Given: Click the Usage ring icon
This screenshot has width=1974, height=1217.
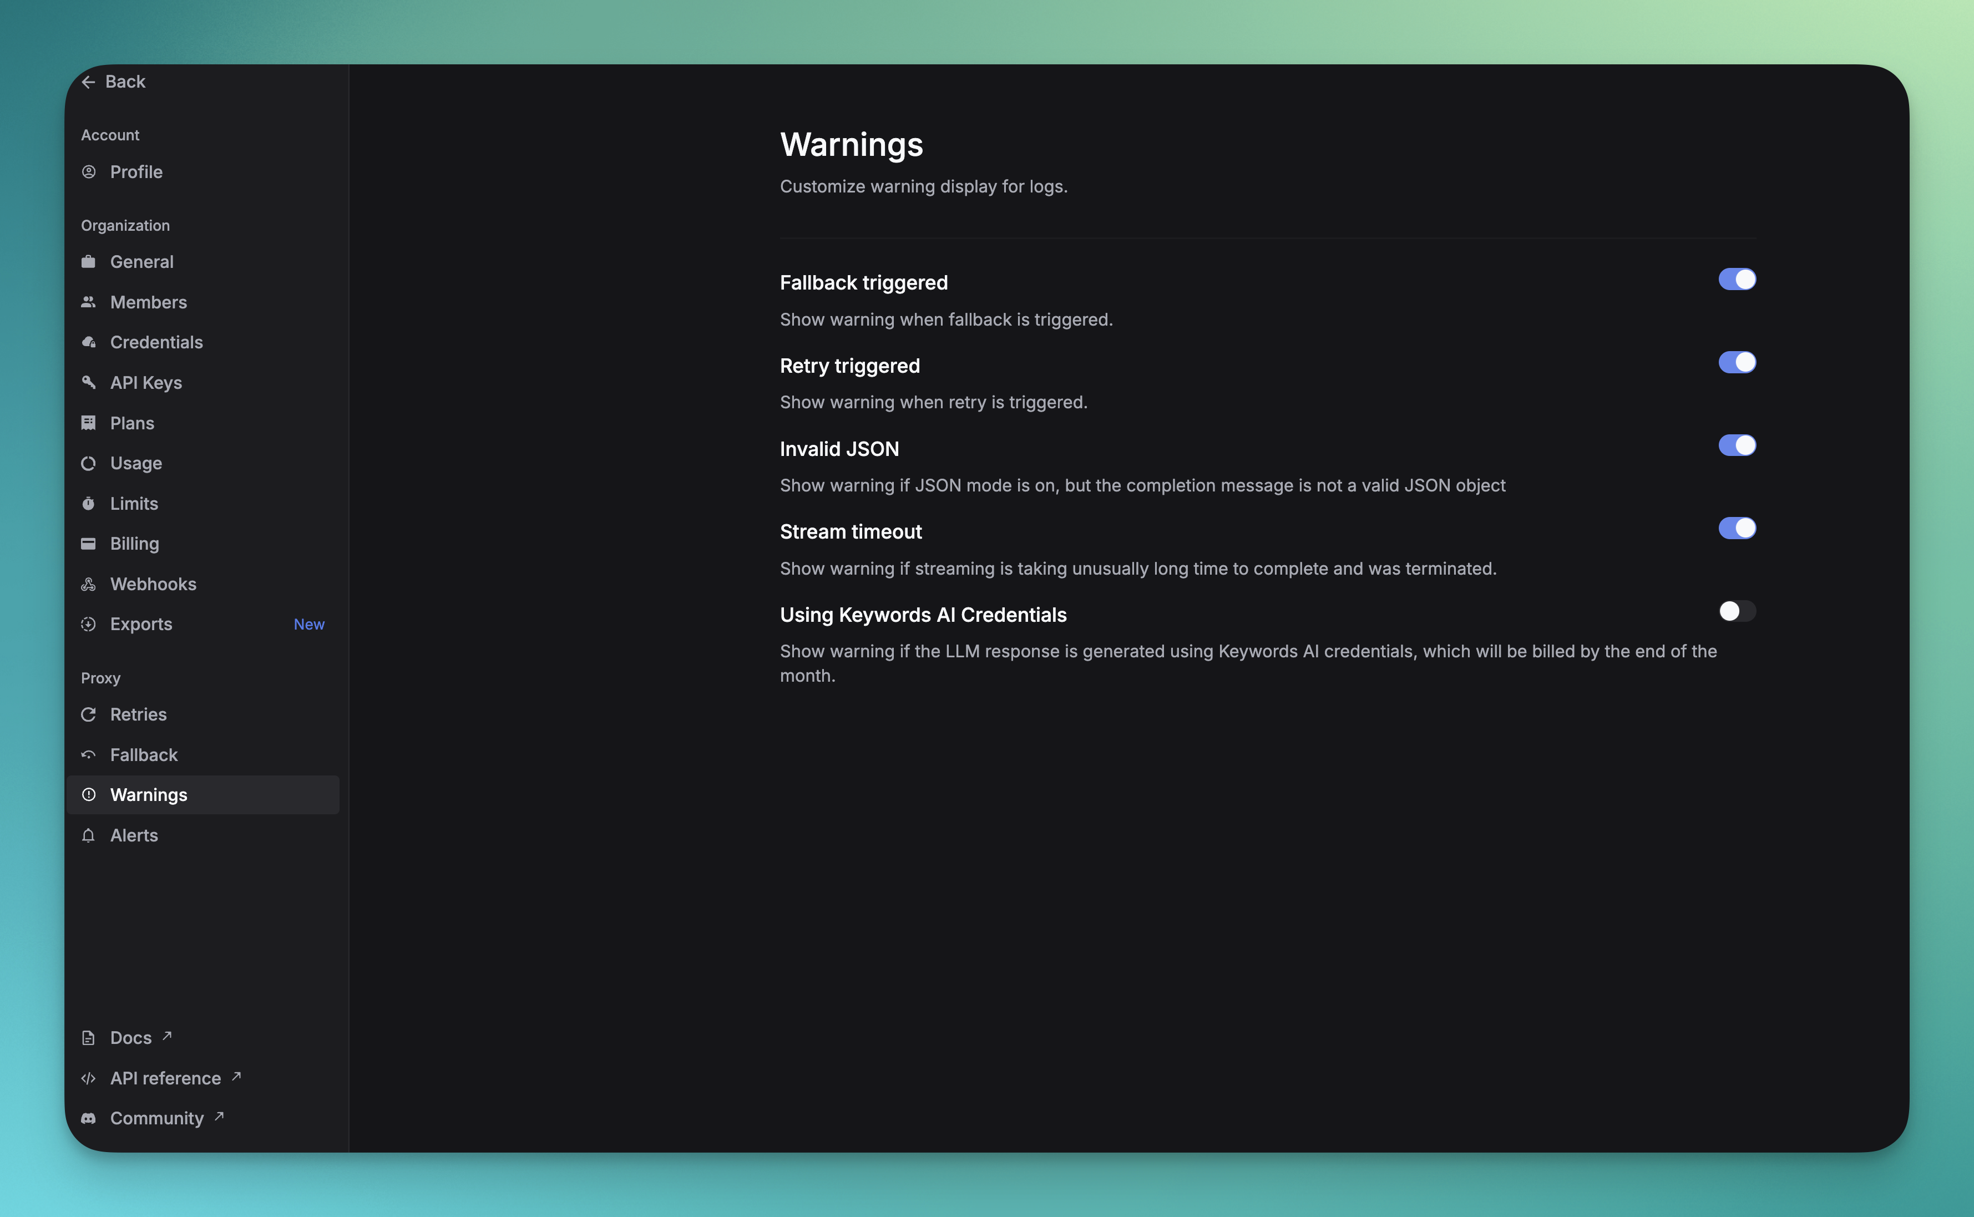Looking at the screenshot, I should [89, 463].
